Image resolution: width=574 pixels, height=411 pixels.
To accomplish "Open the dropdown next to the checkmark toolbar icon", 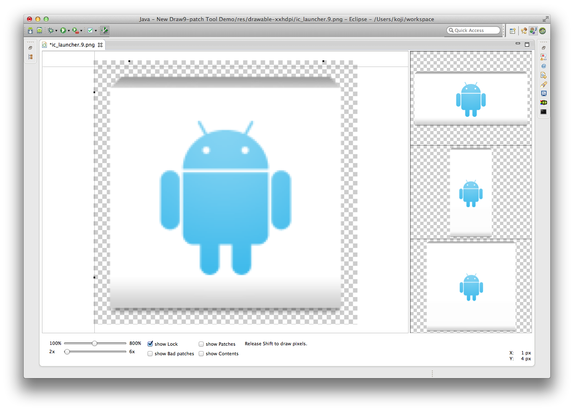I will tap(96, 30).
